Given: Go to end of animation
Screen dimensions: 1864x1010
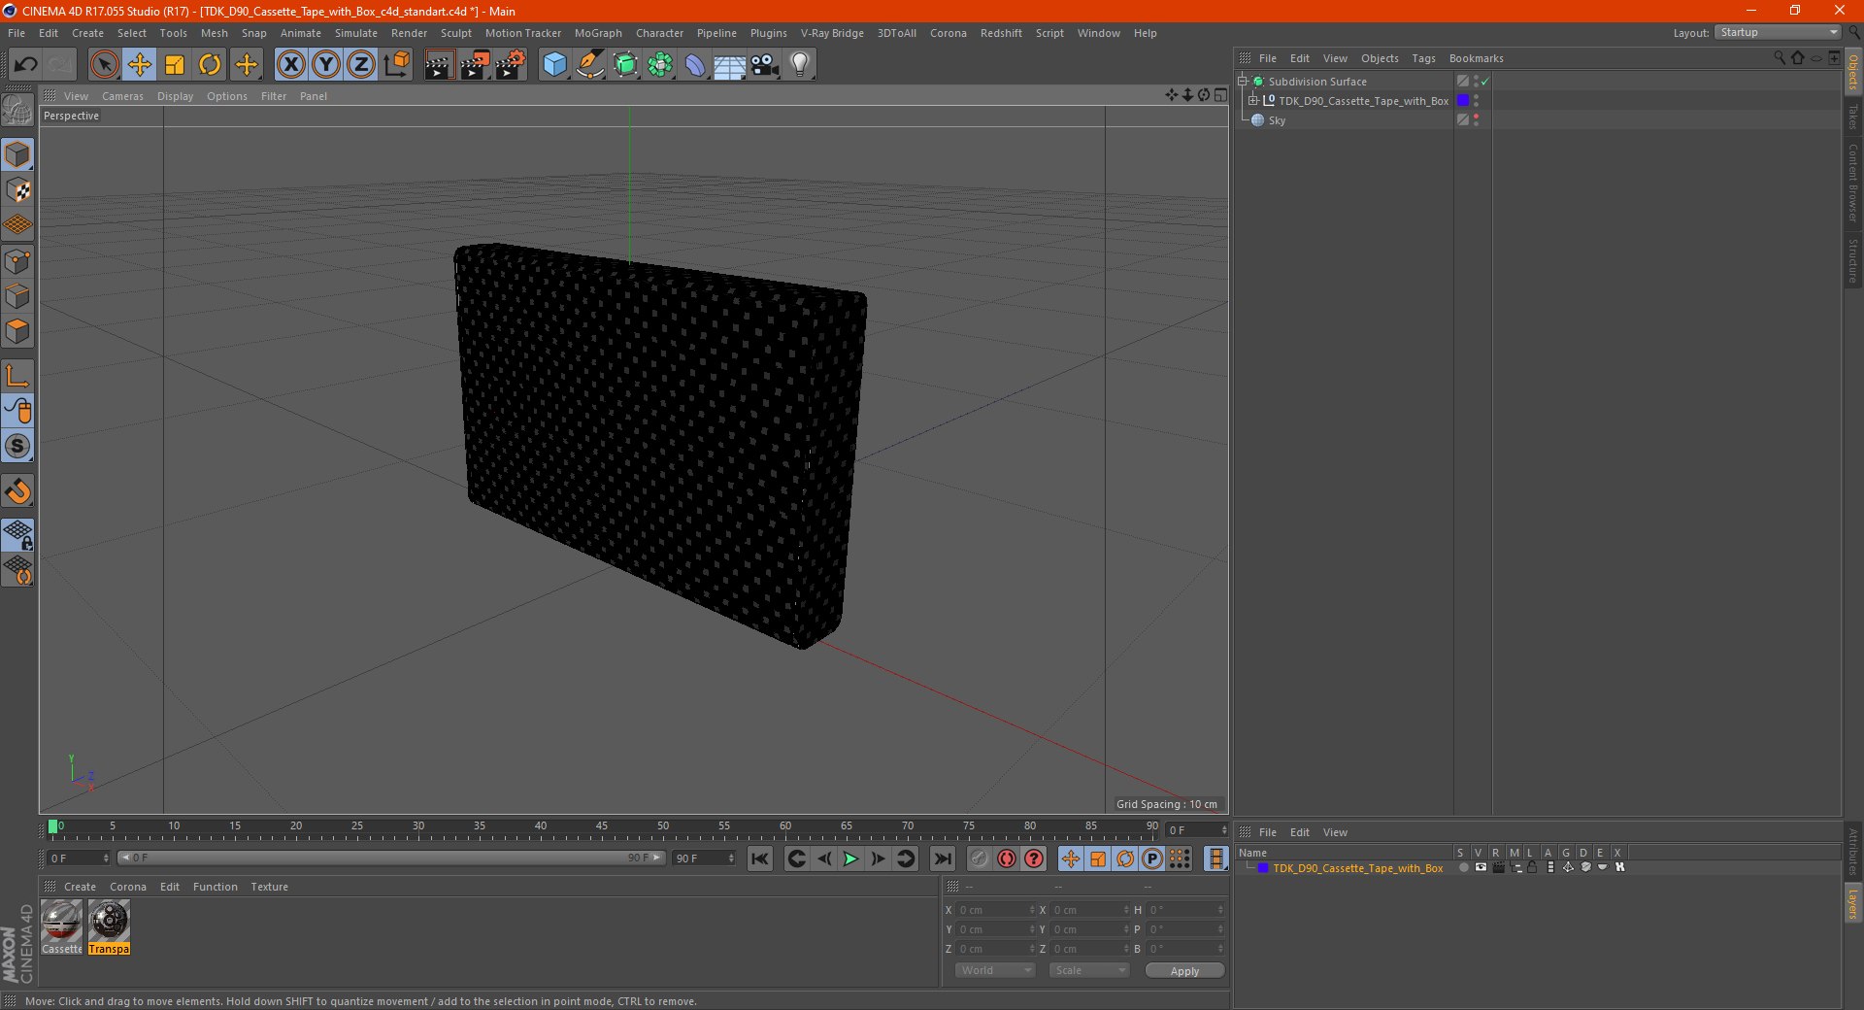Looking at the screenshot, I should (x=942, y=858).
